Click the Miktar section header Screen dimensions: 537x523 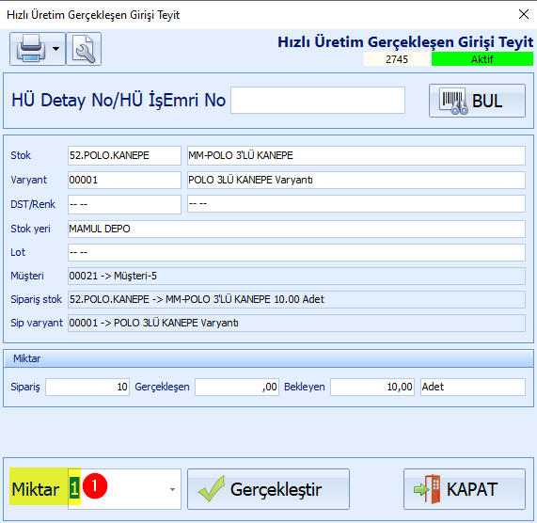tap(269, 358)
